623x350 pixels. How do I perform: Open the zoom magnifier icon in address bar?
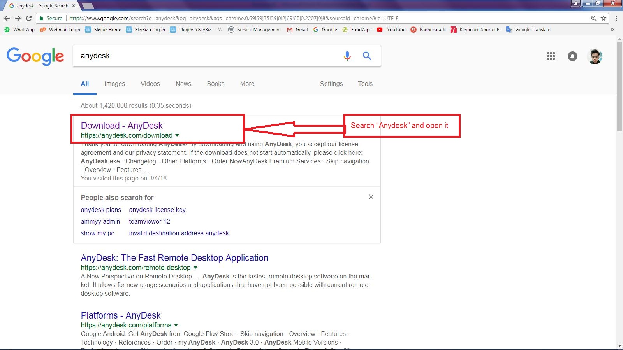coord(594,18)
